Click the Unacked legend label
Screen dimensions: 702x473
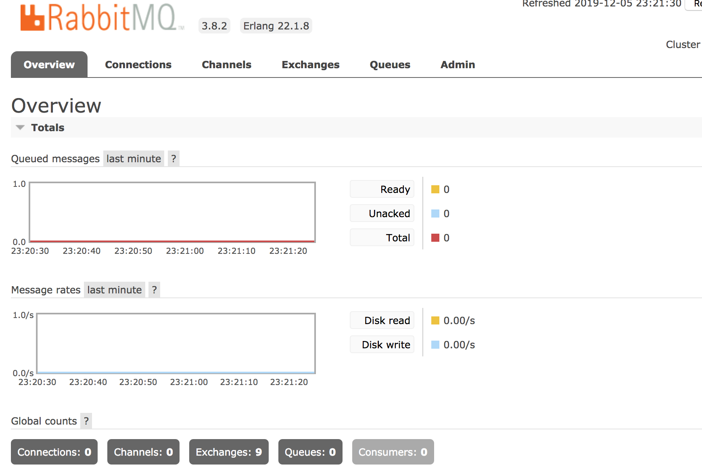pyautogui.click(x=382, y=213)
